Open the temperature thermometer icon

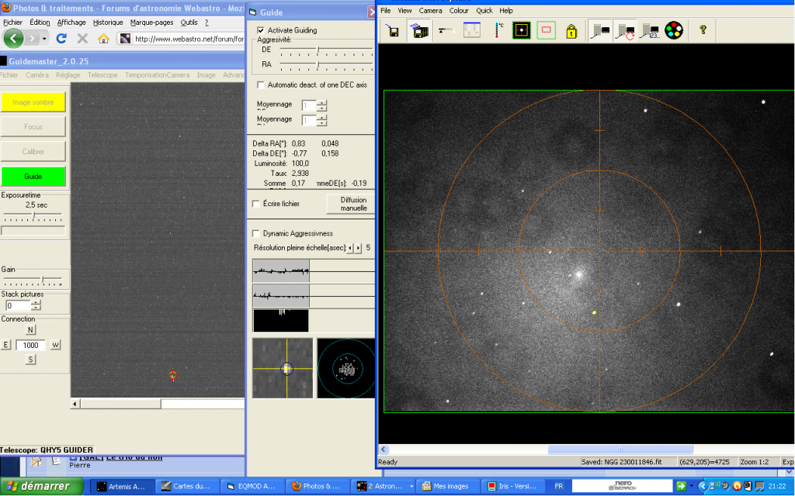tap(498, 31)
